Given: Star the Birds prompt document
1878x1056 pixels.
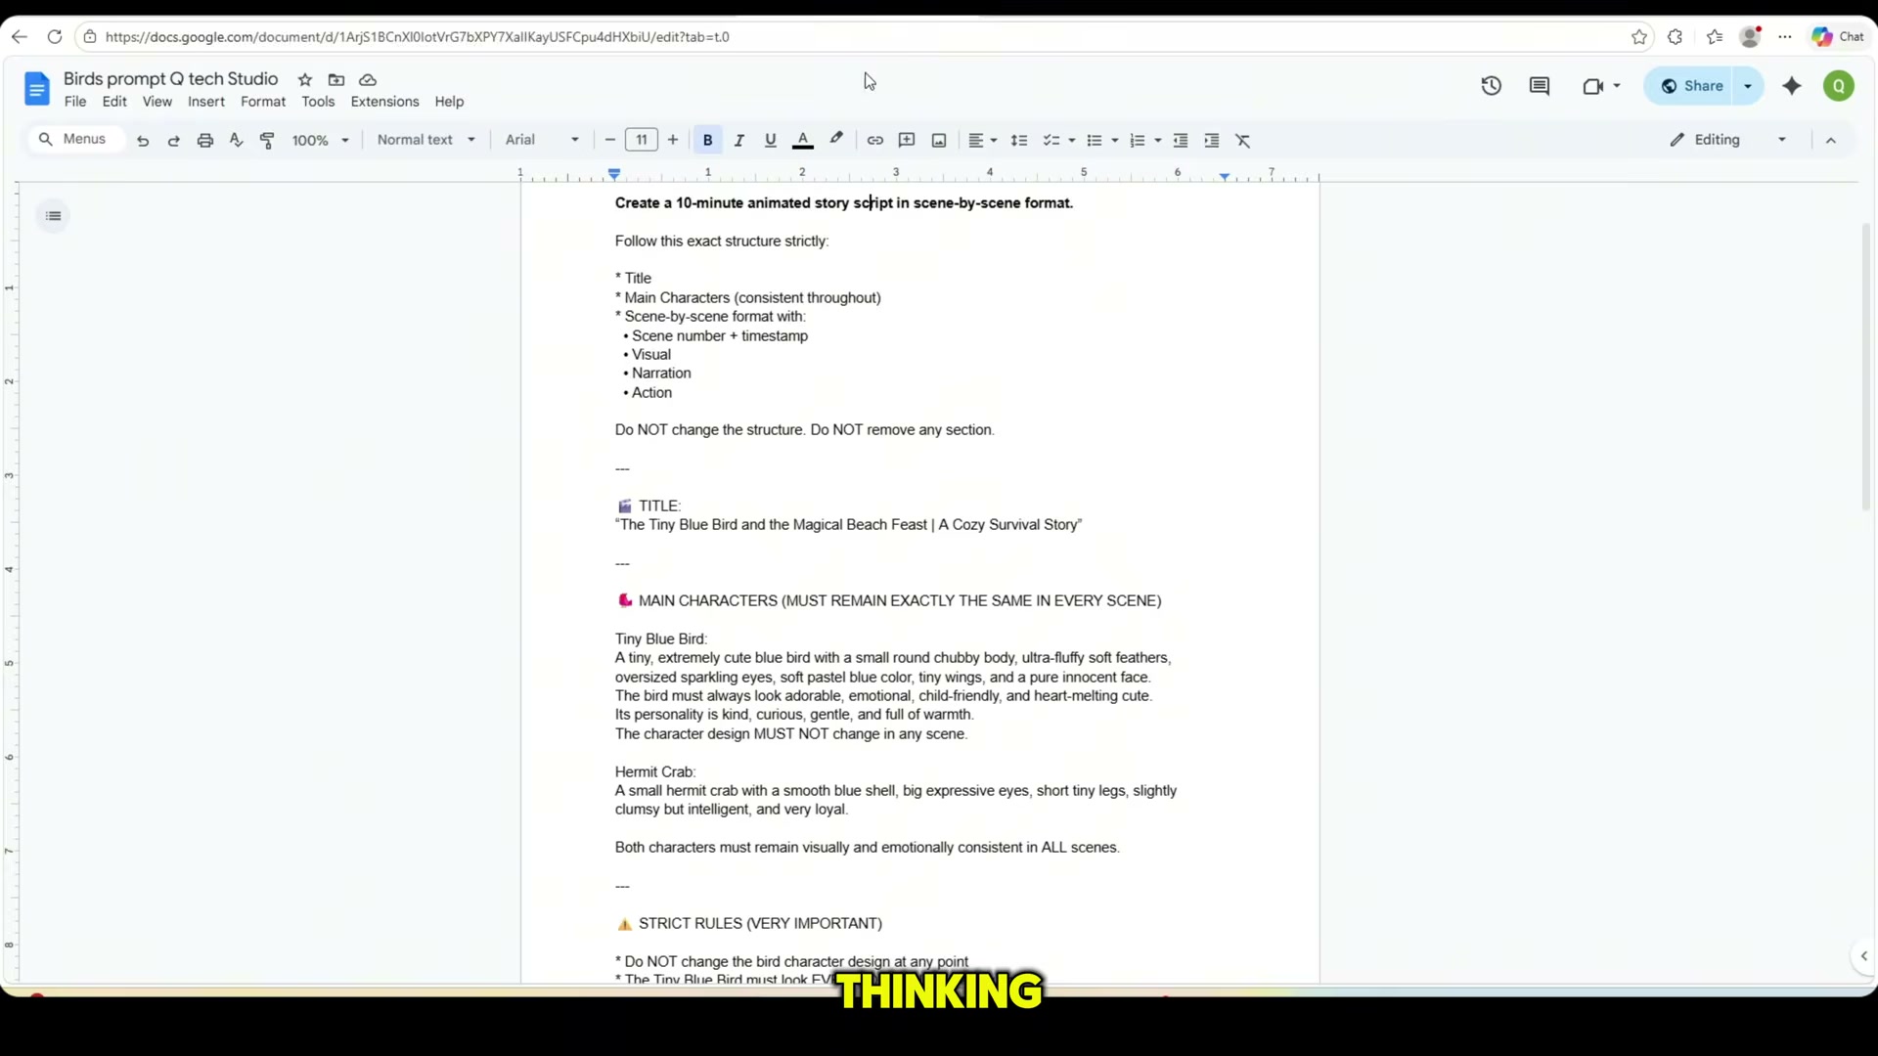Looking at the screenshot, I should 305,80.
